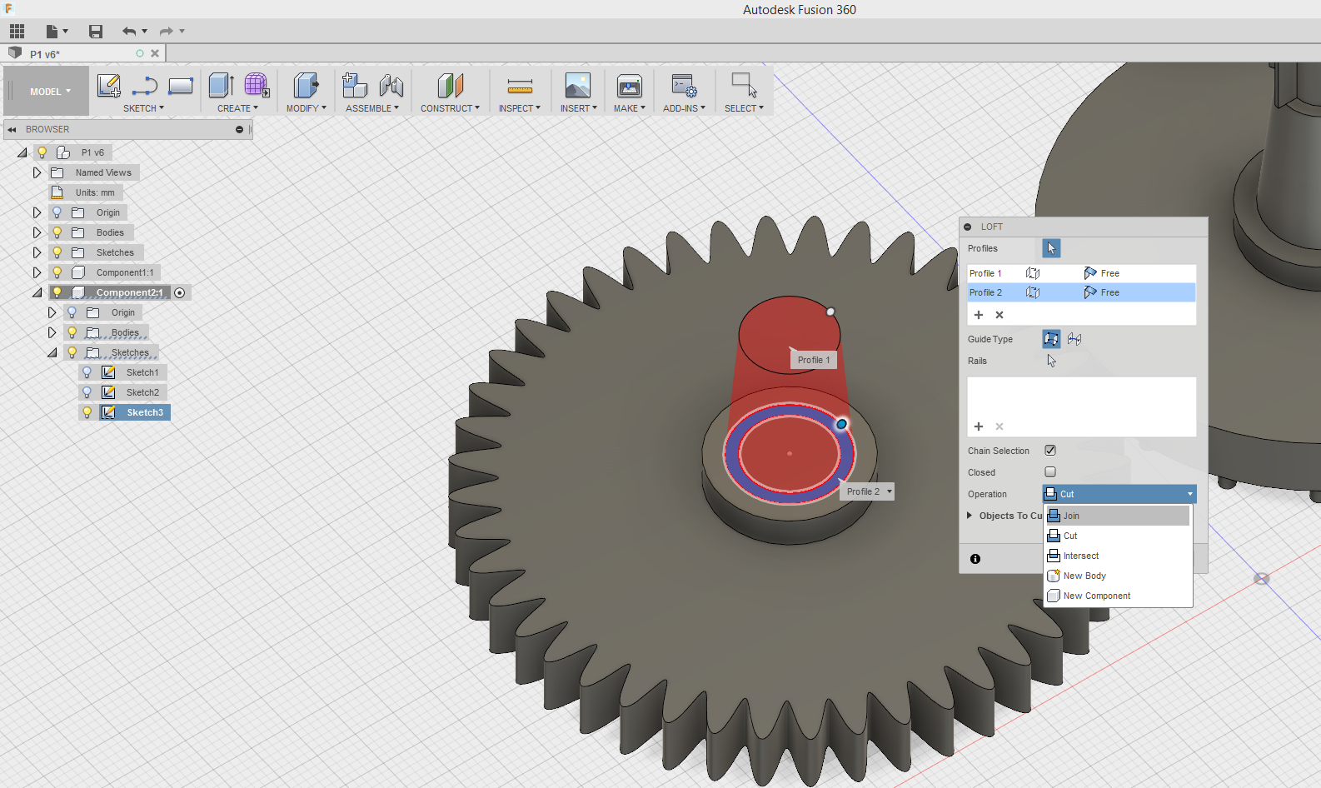Click the empty Rails list box
Screen dimensions: 1321x788
1081,396
